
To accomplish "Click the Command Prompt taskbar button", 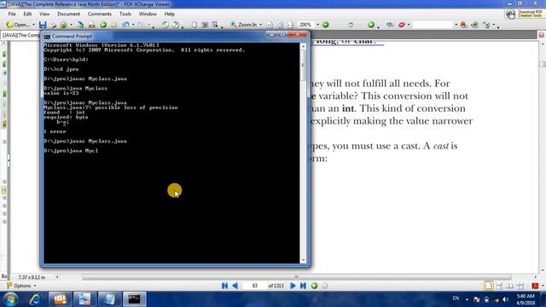I will tap(135, 299).
